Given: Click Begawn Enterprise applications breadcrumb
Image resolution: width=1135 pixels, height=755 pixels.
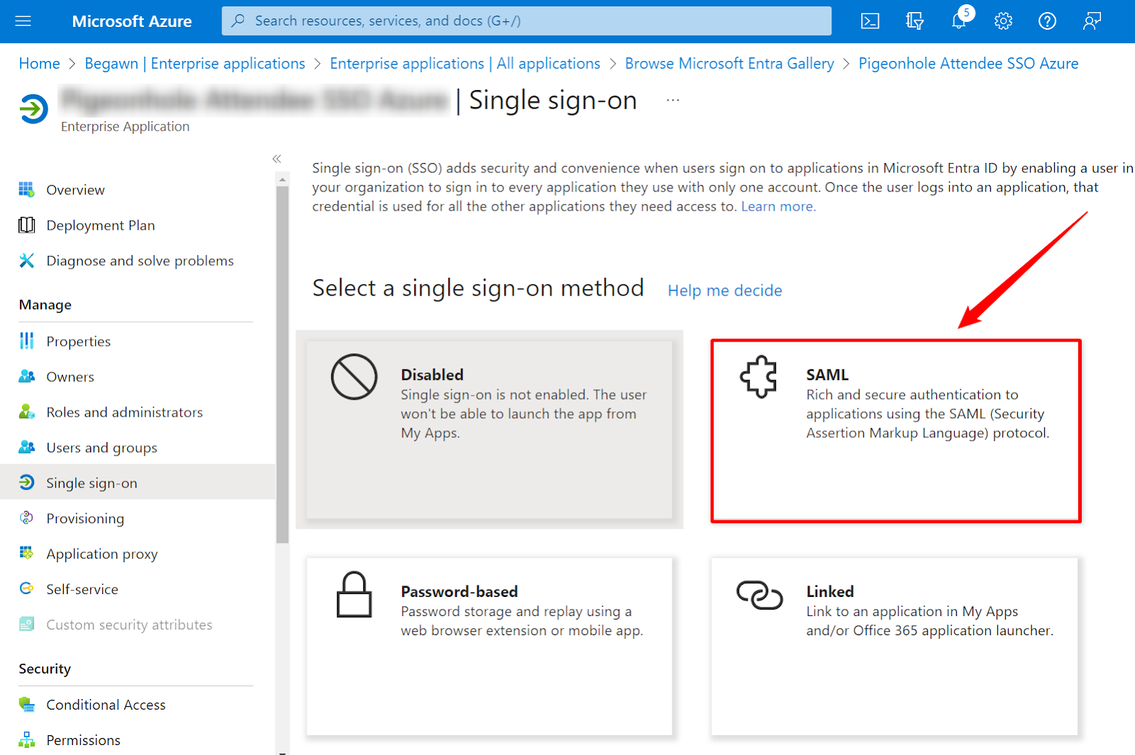Looking at the screenshot, I should tap(195, 63).
